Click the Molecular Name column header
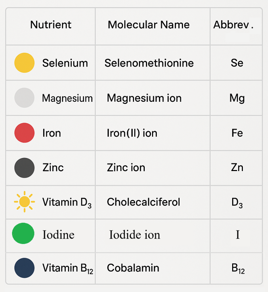Screen dimensions: 268x292 coord(148,25)
